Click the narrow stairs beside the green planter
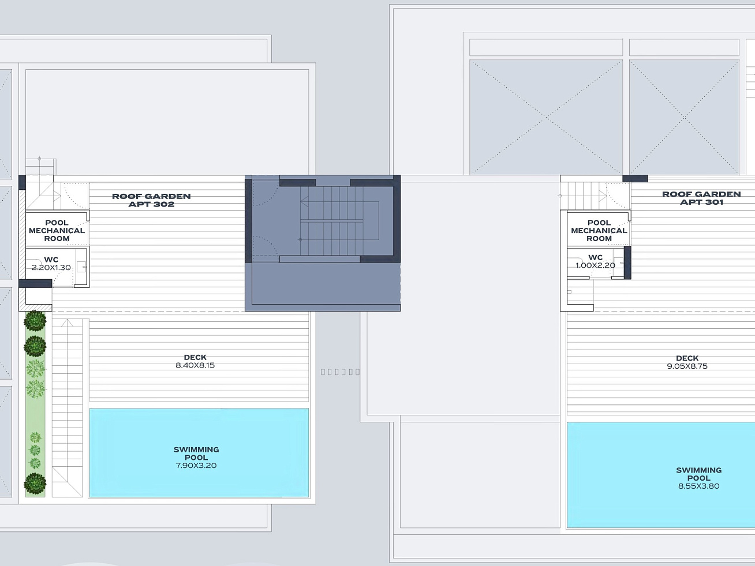This screenshot has height=566, width=755. tap(68, 407)
